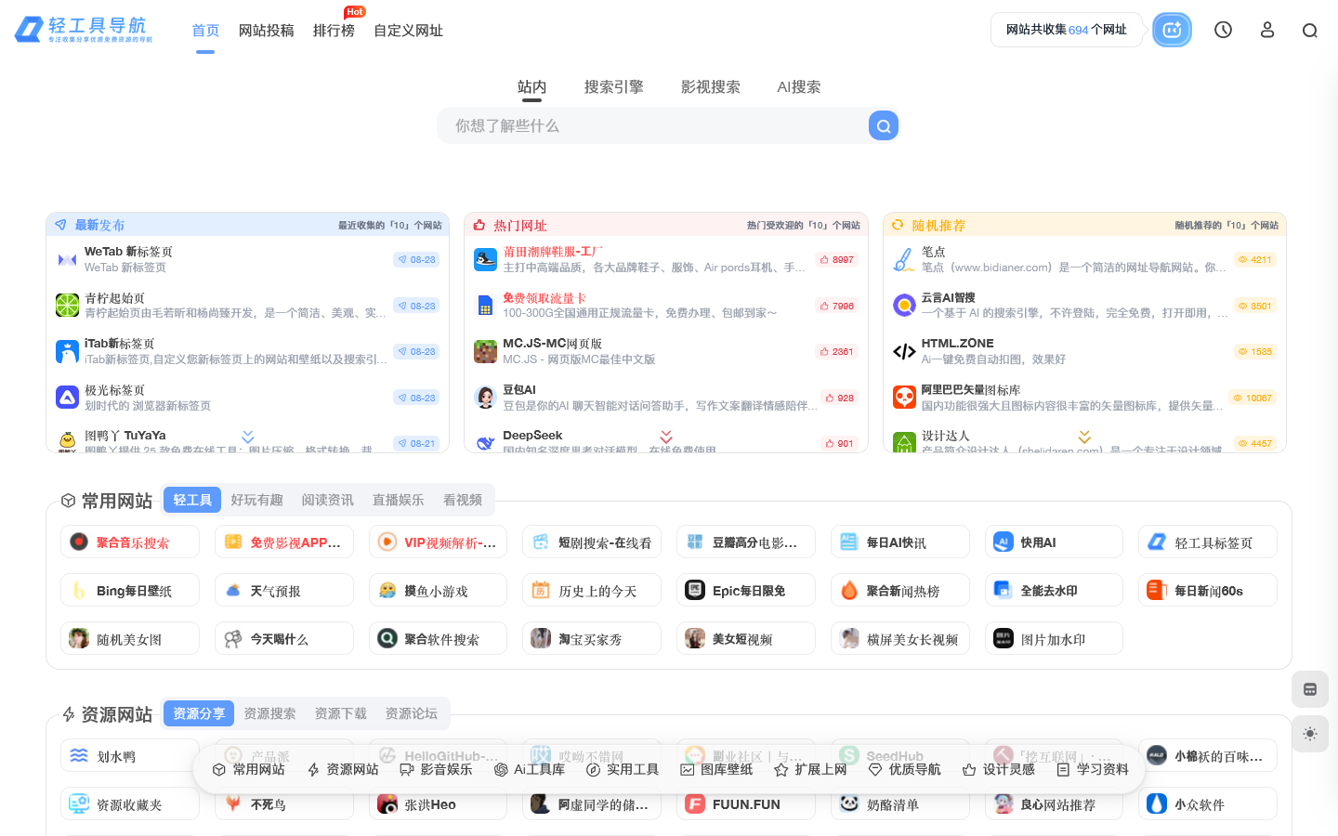Image resolution: width=1338 pixels, height=836 pixels.
Task: Click the 轻工具导航 site logo
Action: 84,30
